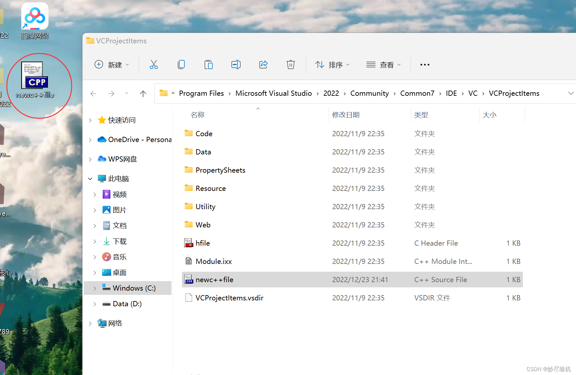Sort files by 修改日期 column header

coord(346,115)
